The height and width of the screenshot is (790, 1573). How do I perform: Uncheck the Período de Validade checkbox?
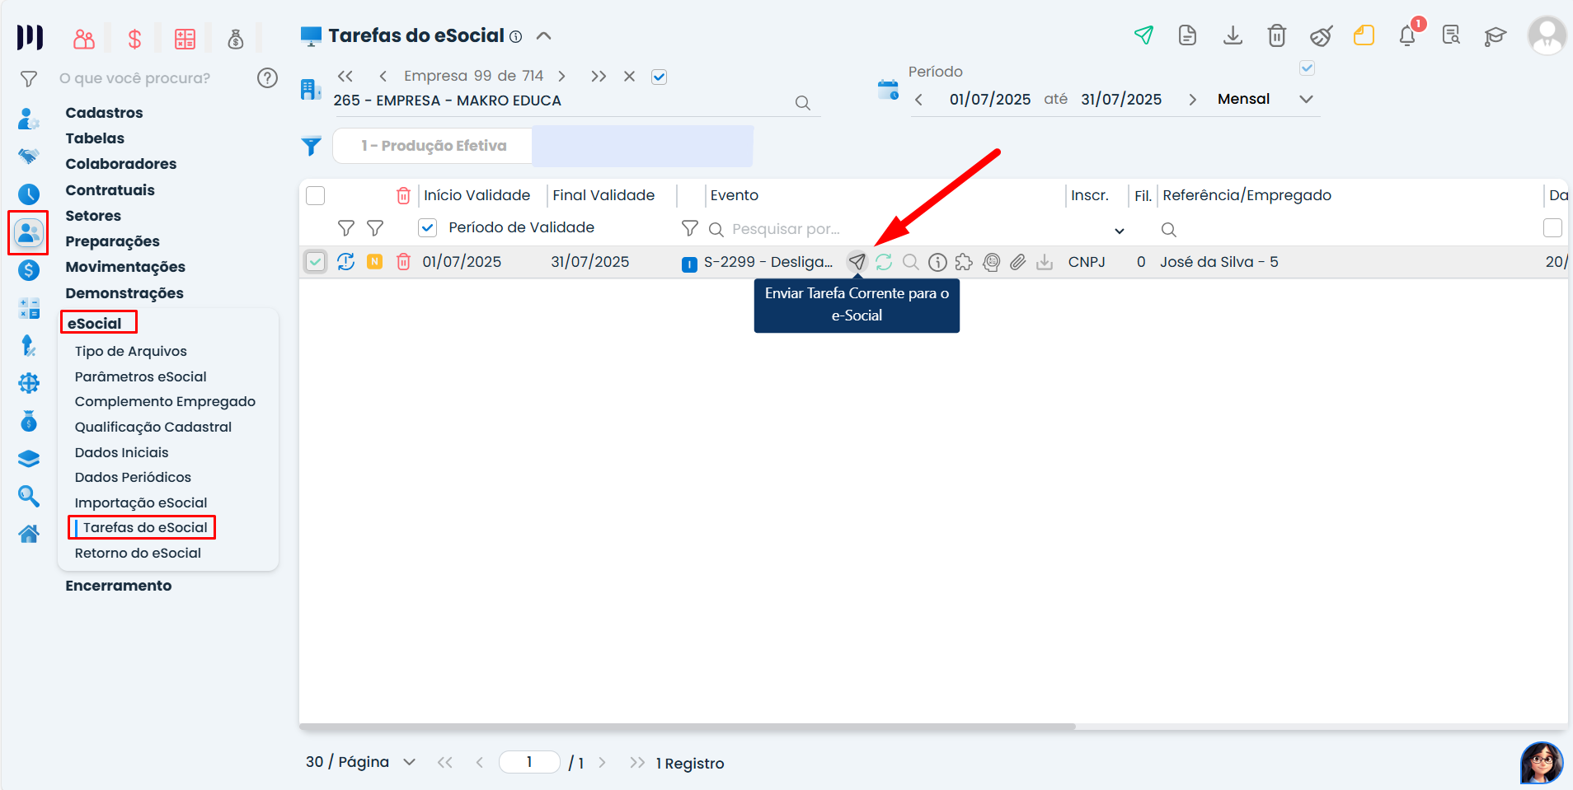427,227
